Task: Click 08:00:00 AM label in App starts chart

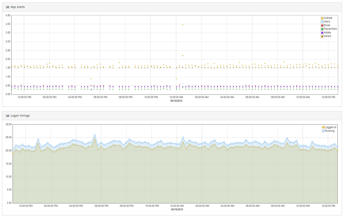Action: click(278, 97)
